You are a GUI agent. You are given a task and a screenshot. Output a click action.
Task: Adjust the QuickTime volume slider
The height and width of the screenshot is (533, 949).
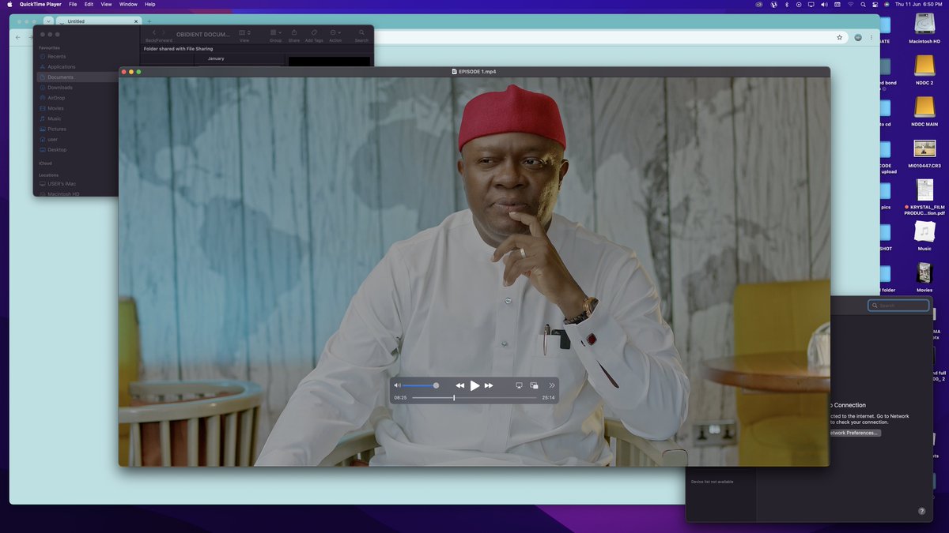pyautogui.click(x=420, y=385)
